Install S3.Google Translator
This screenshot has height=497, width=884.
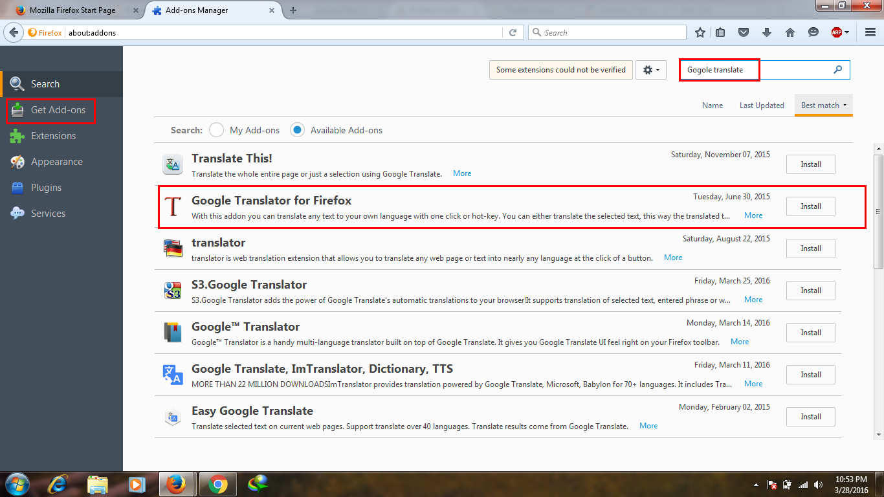pos(811,291)
